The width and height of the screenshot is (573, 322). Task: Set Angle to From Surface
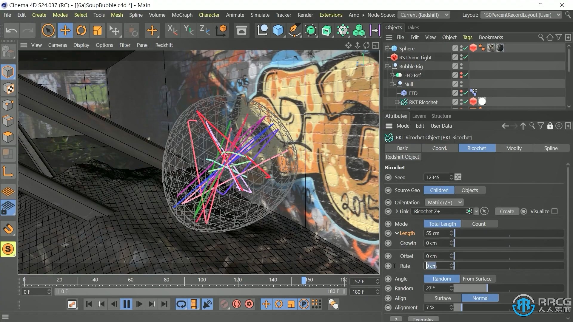(477, 279)
